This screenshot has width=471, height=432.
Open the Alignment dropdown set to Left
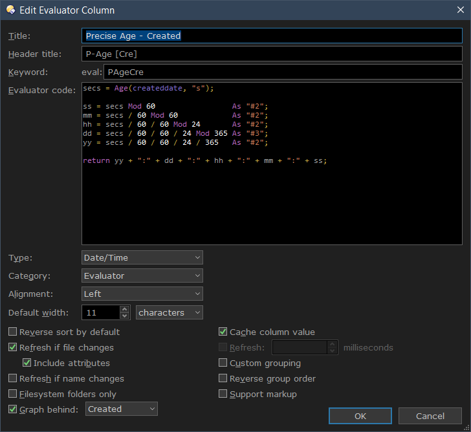142,294
